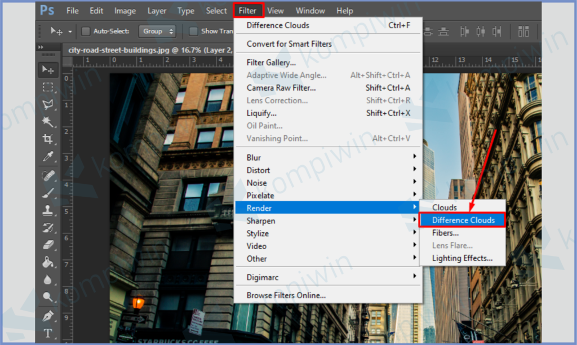Pick the Eraser tool

click(x=48, y=244)
